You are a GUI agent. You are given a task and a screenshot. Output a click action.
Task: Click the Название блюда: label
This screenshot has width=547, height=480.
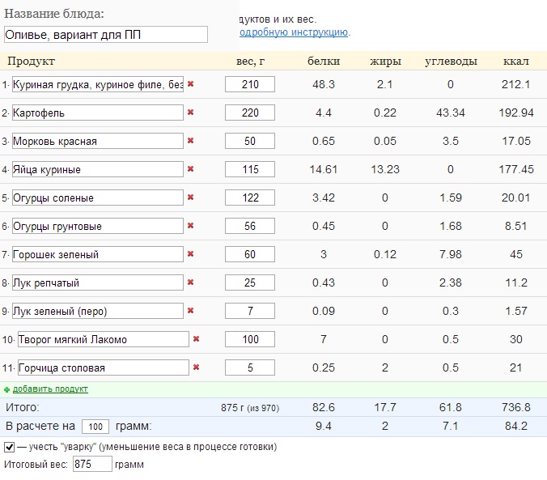tap(54, 14)
